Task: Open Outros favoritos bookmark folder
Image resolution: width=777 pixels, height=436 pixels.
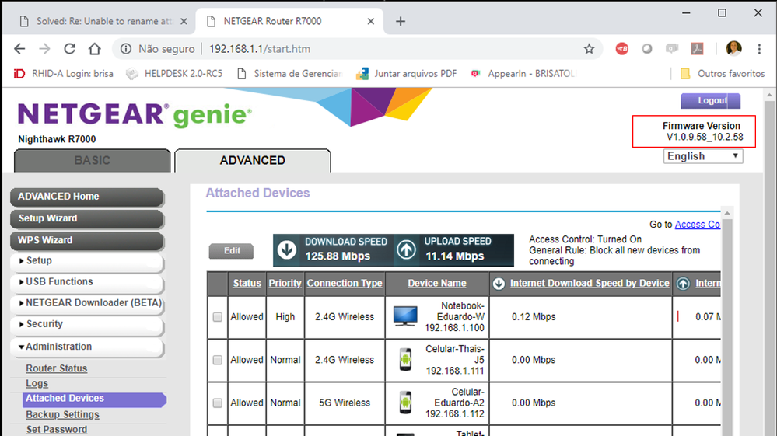Action: 722,74
